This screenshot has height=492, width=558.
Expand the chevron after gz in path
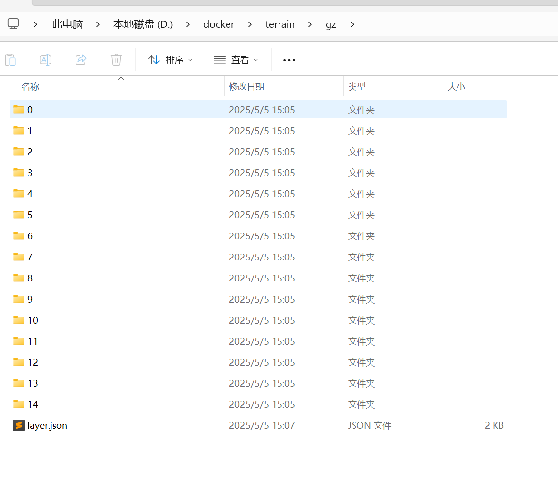coord(352,24)
